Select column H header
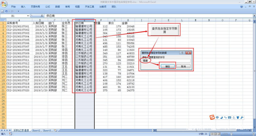Image resolution: width=256 pixels, height=136 pixels. [128, 20]
